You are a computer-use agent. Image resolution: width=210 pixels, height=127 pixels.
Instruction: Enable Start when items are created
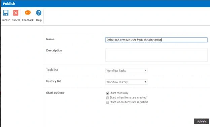point(107,98)
